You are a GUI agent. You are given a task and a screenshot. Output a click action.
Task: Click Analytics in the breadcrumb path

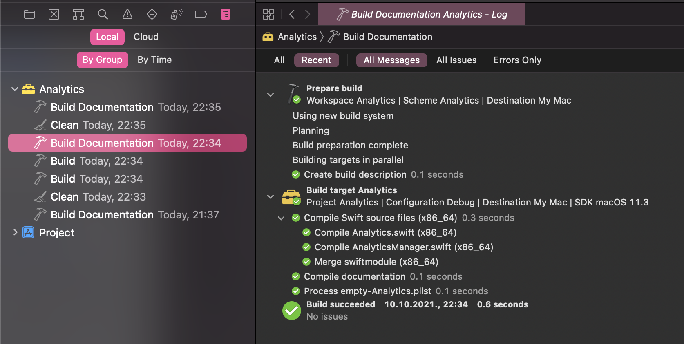(x=297, y=37)
